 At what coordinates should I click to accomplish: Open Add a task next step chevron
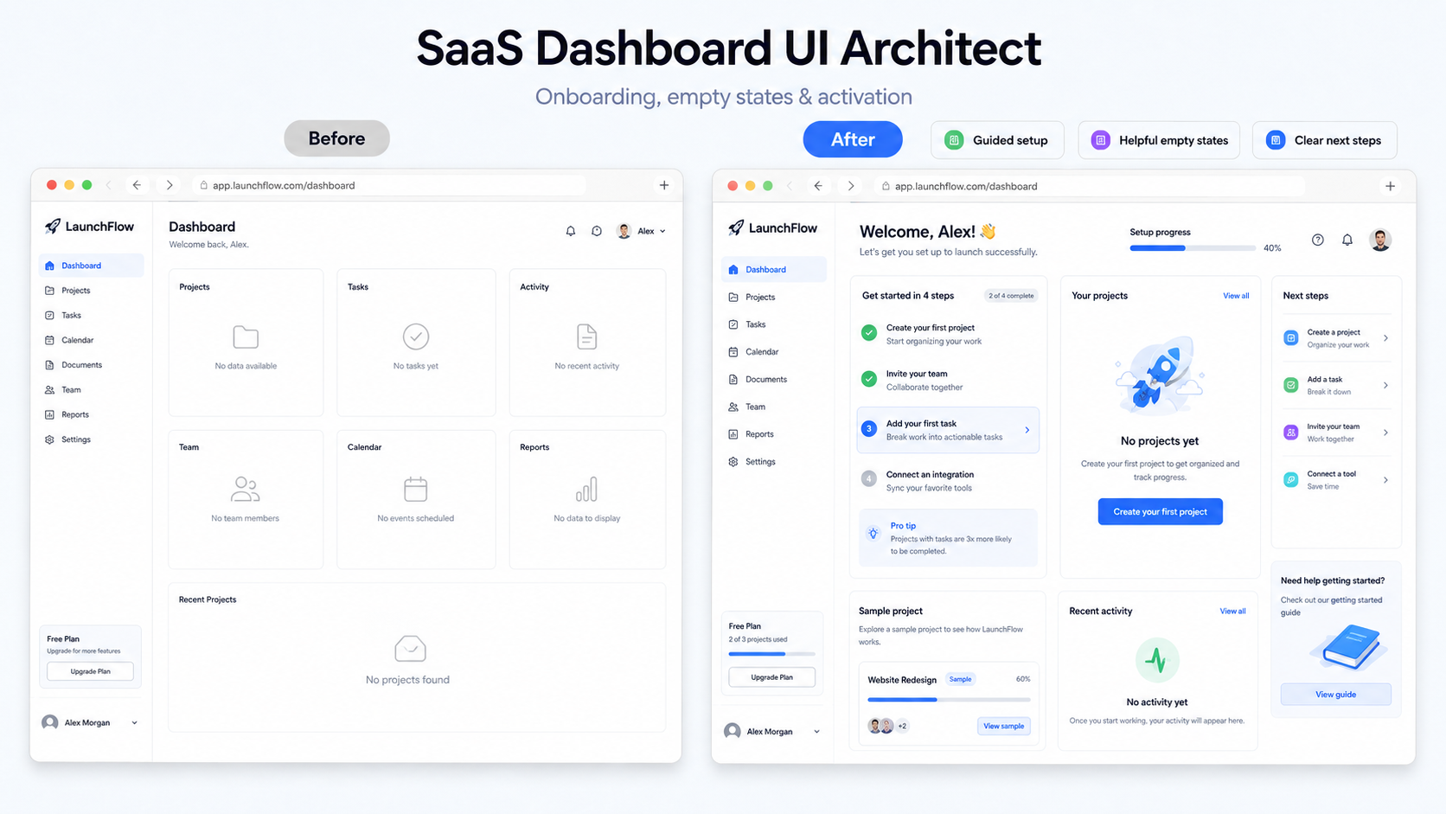1385,385
